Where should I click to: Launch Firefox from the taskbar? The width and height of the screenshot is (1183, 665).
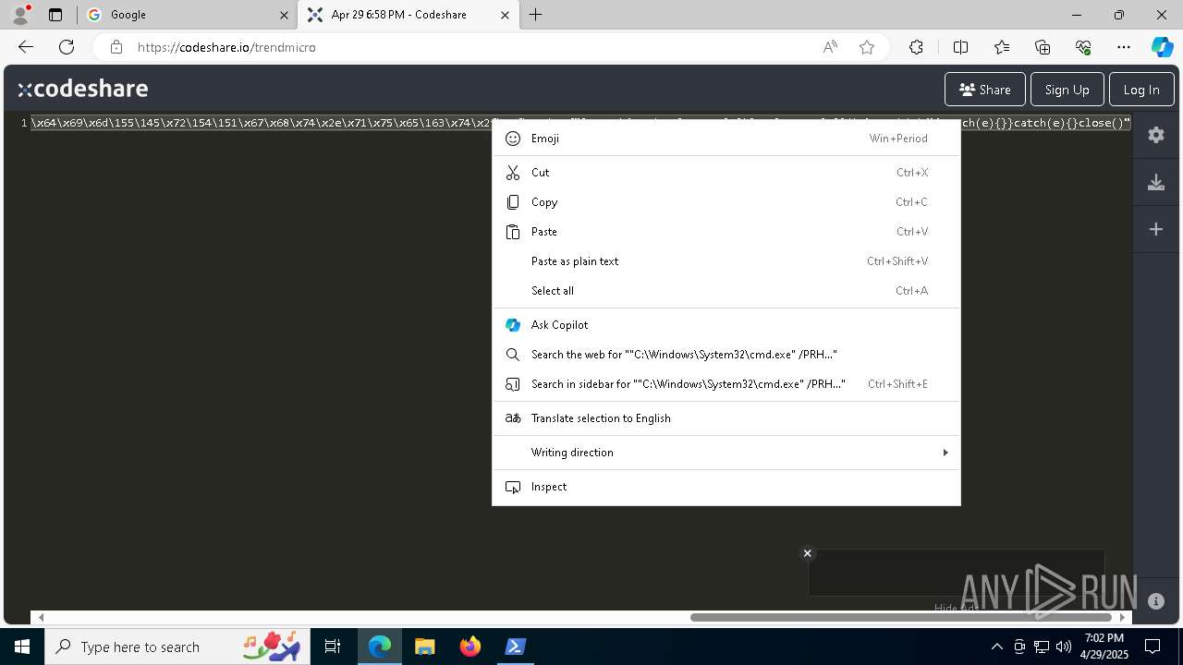coord(470,647)
